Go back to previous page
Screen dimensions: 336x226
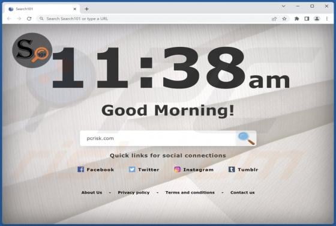pyautogui.click(x=9, y=19)
